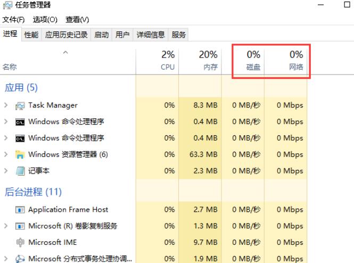Open the 查看(V) menu

[77, 20]
